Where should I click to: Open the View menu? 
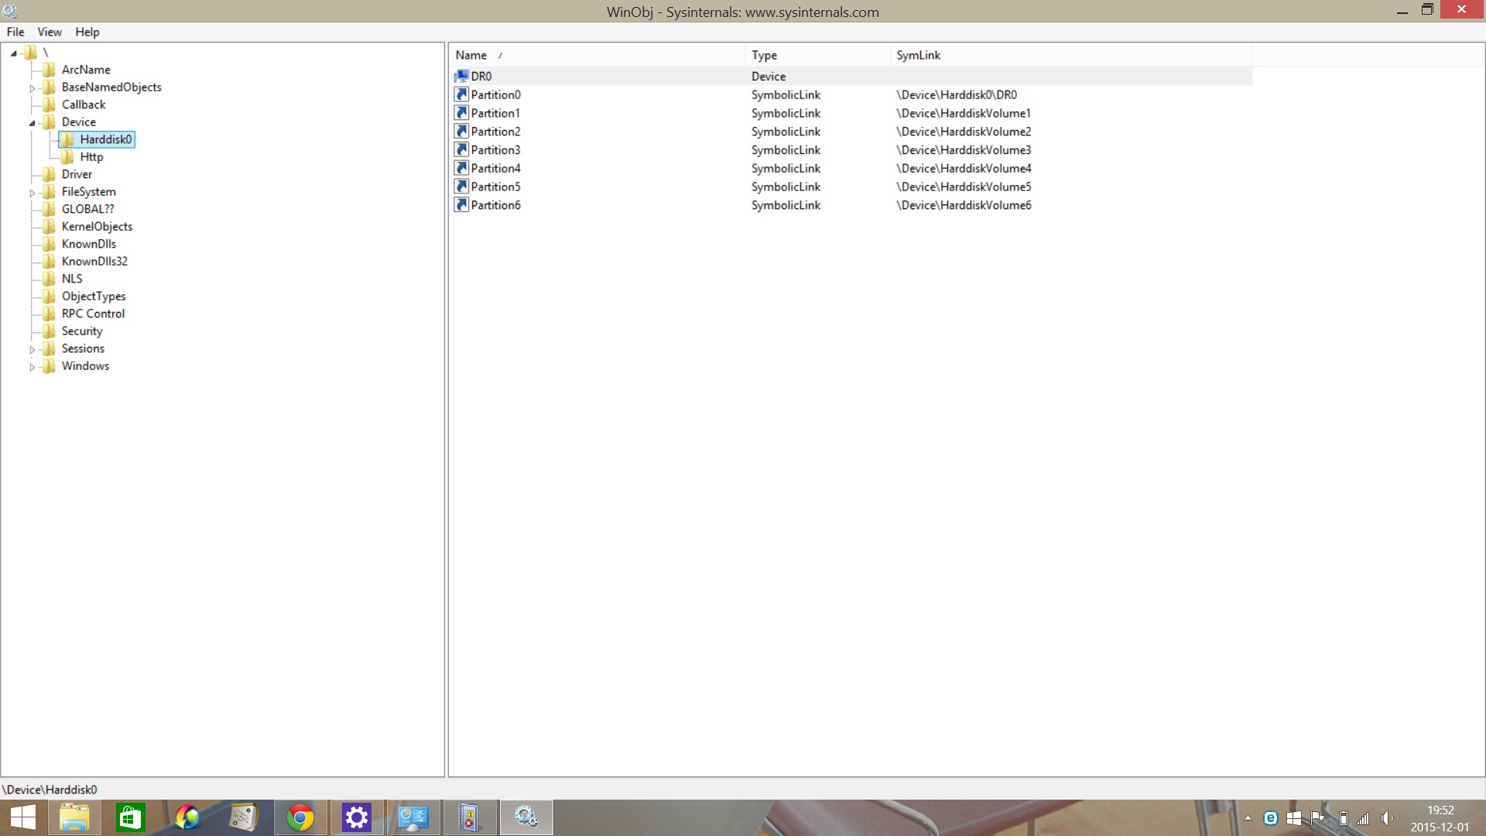[50, 32]
